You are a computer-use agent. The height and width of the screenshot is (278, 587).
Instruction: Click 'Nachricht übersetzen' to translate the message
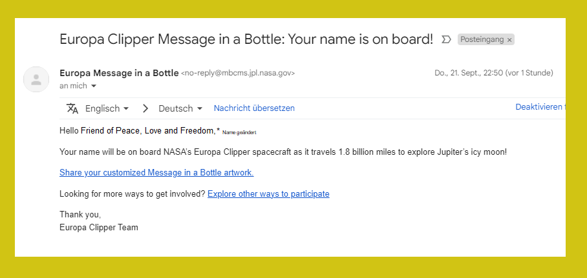point(254,108)
